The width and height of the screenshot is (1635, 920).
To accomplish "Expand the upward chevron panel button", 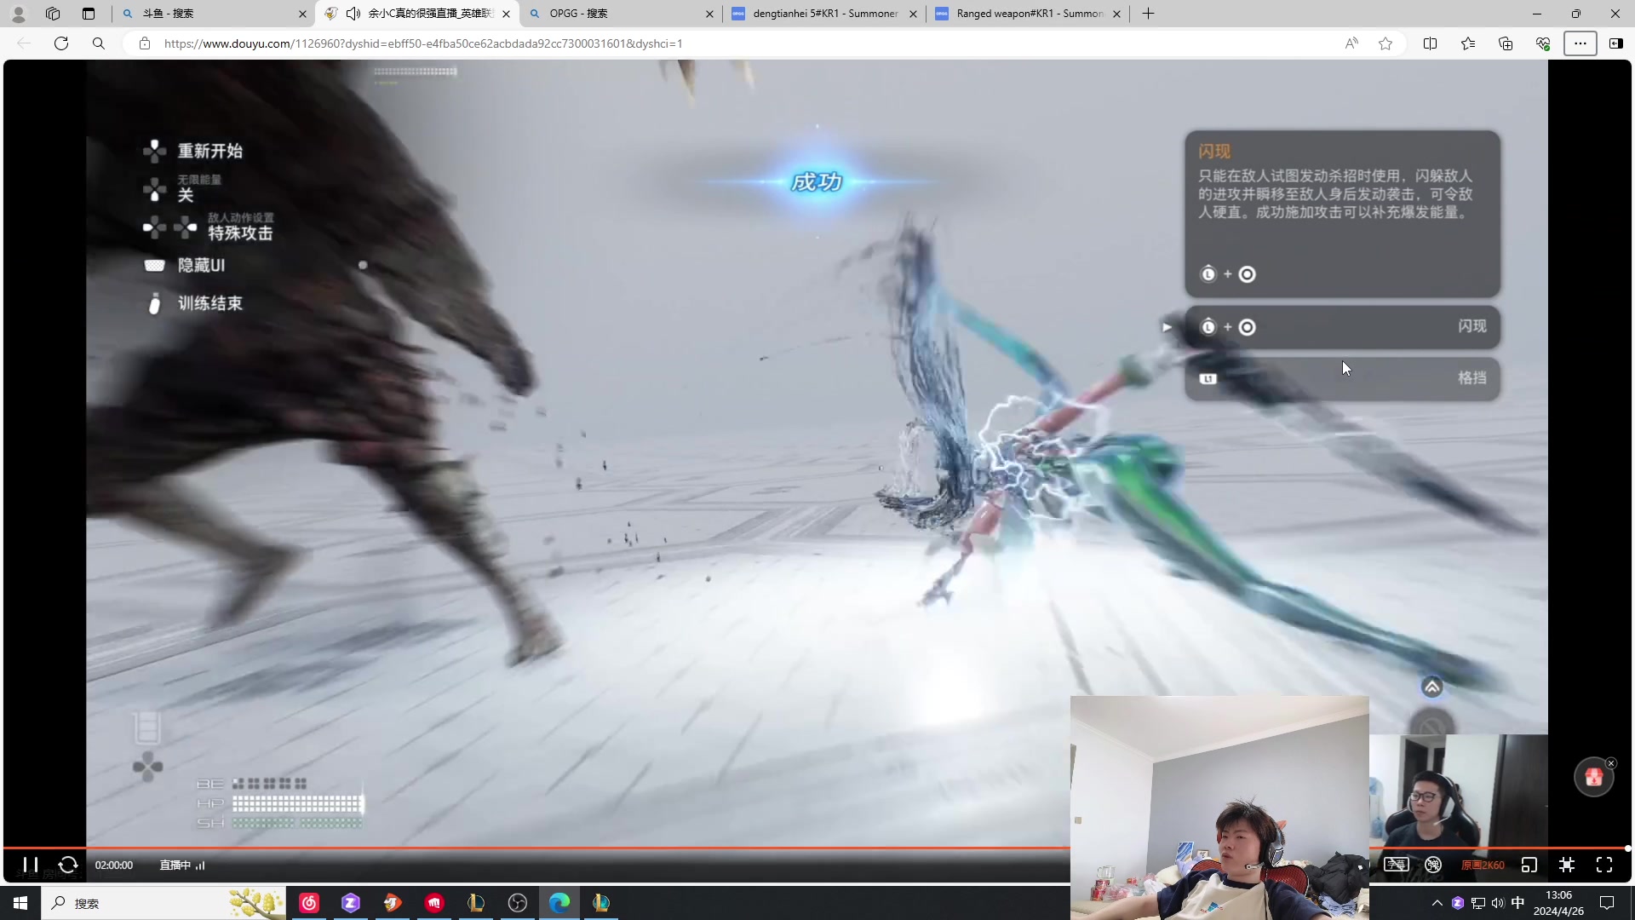I will 1432,687.
